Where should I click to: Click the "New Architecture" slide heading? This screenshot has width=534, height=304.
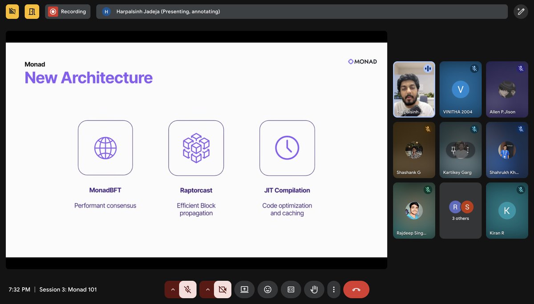[x=89, y=78]
